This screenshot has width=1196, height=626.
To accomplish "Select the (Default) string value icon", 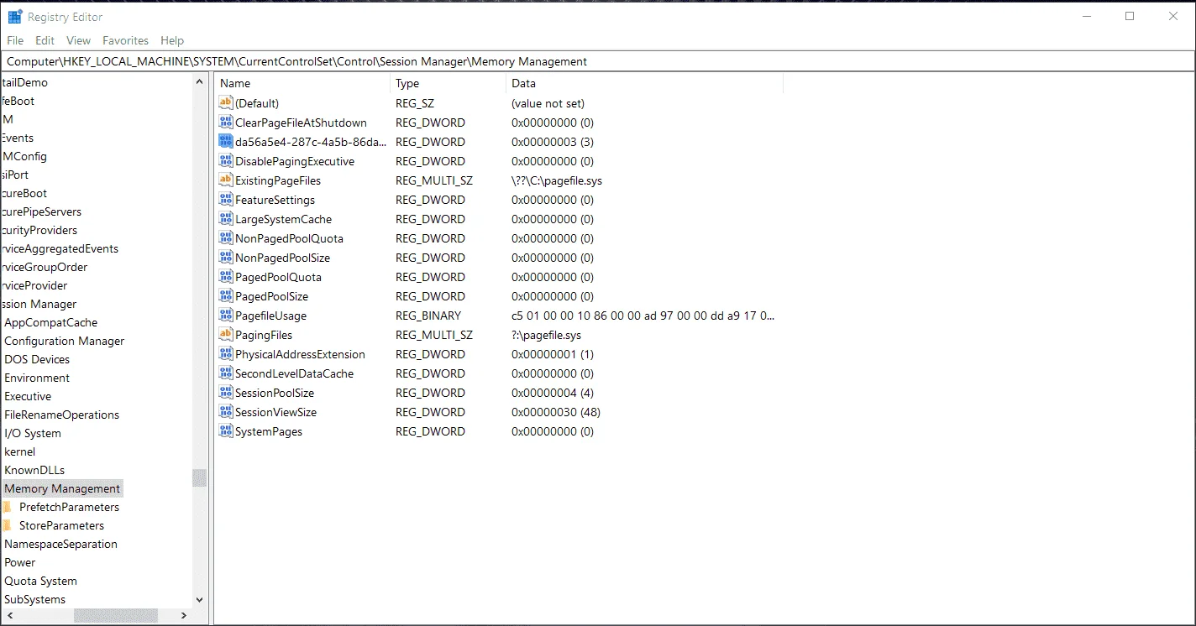I will click(x=225, y=103).
